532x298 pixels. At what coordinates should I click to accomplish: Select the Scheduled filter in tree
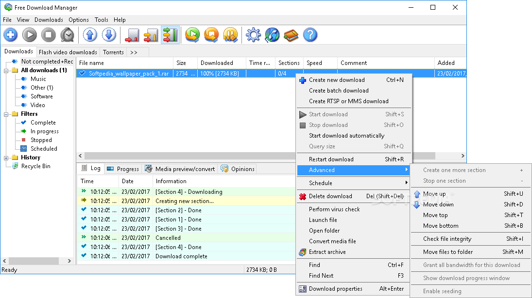(x=44, y=149)
